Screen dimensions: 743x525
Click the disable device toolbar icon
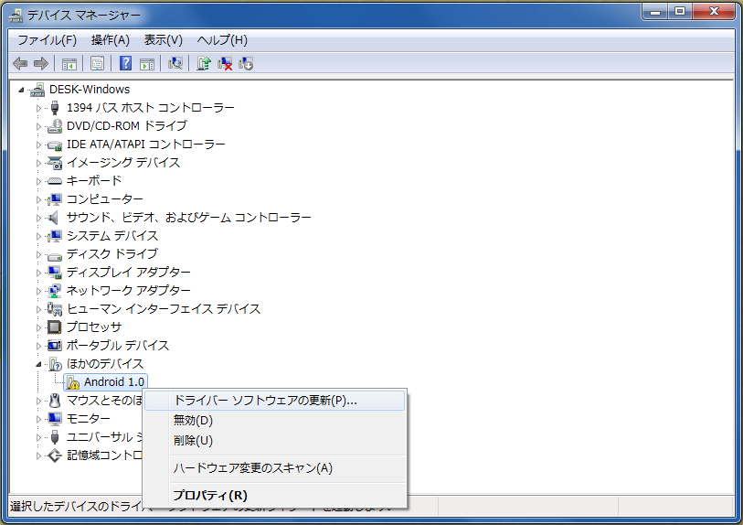(x=246, y=63)
